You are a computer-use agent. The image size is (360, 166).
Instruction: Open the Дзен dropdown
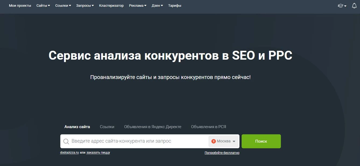click(157, 5)
